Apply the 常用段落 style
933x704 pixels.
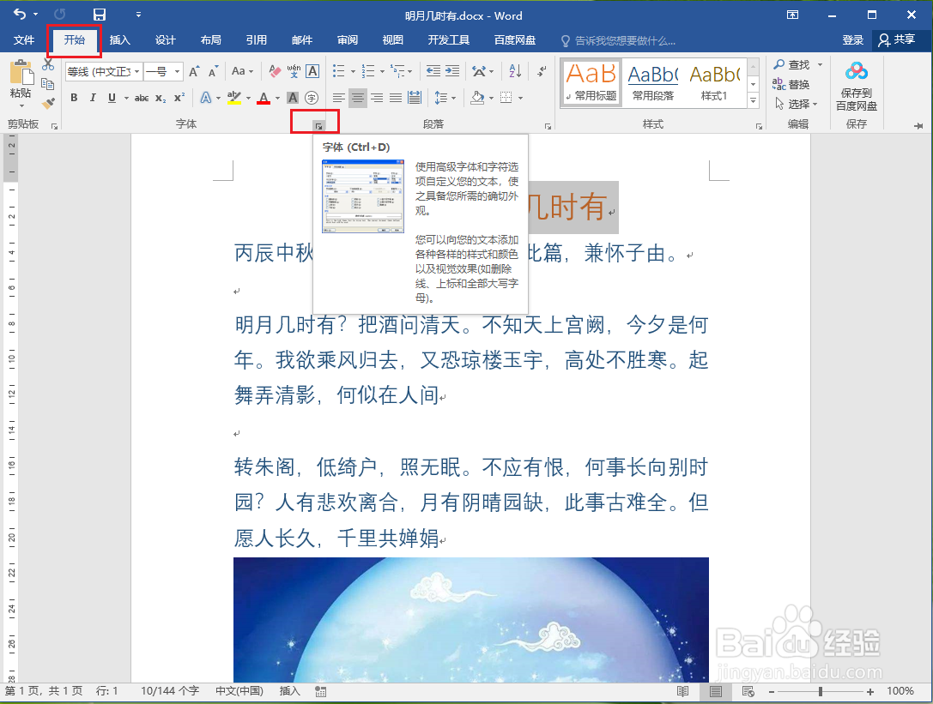pyautogui.click(x=652, y=82)
